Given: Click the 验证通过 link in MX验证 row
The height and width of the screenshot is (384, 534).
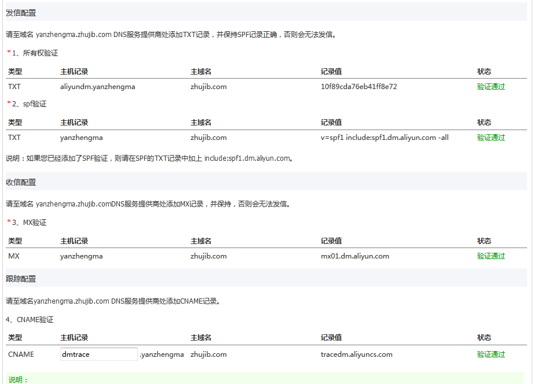Looking at the screenshot, I should 489,256.
